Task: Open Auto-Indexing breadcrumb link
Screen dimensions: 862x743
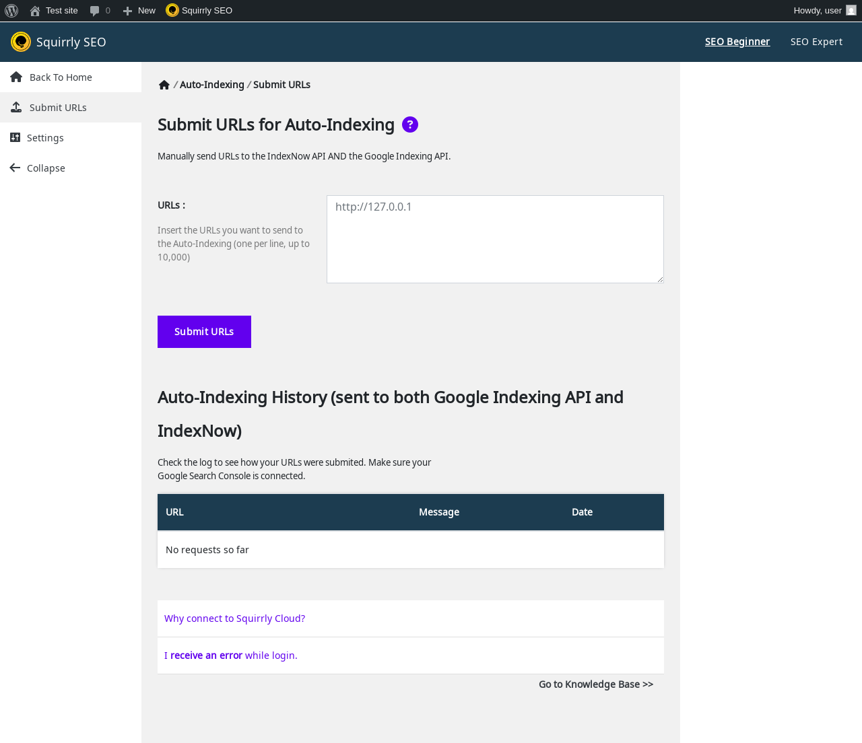Action: (x=211, y=85)
